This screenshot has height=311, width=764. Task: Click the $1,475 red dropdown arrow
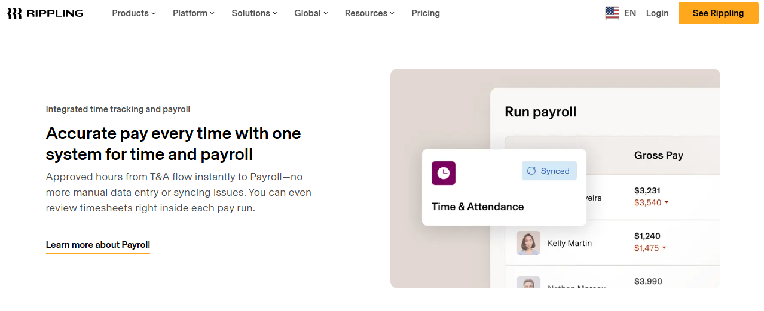664,248
